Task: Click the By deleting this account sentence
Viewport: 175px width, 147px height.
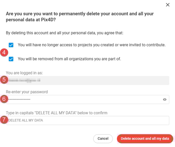Action: click(65, 33)
